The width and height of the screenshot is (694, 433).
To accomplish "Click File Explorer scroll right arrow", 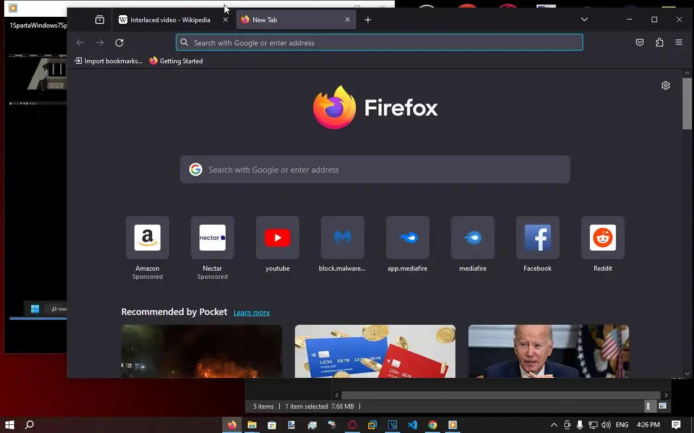I will [666, 395].
